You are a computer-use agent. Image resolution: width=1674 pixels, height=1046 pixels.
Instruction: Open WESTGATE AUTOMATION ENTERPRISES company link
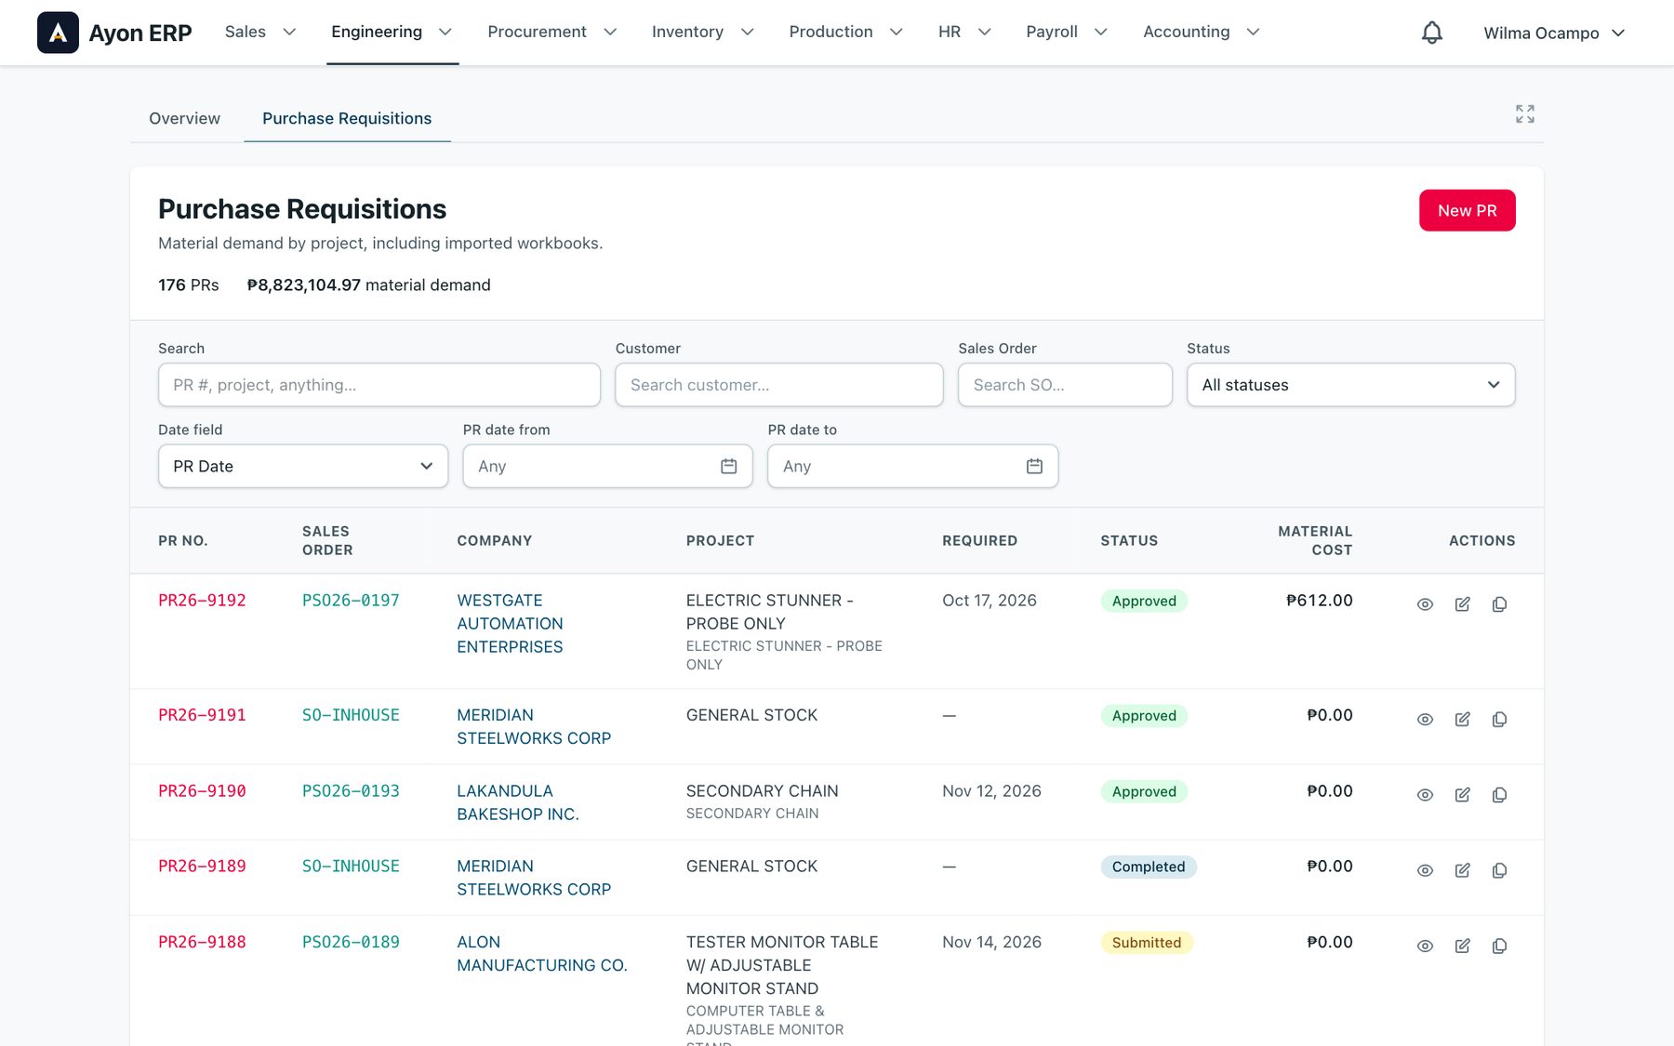coord(510,624)
